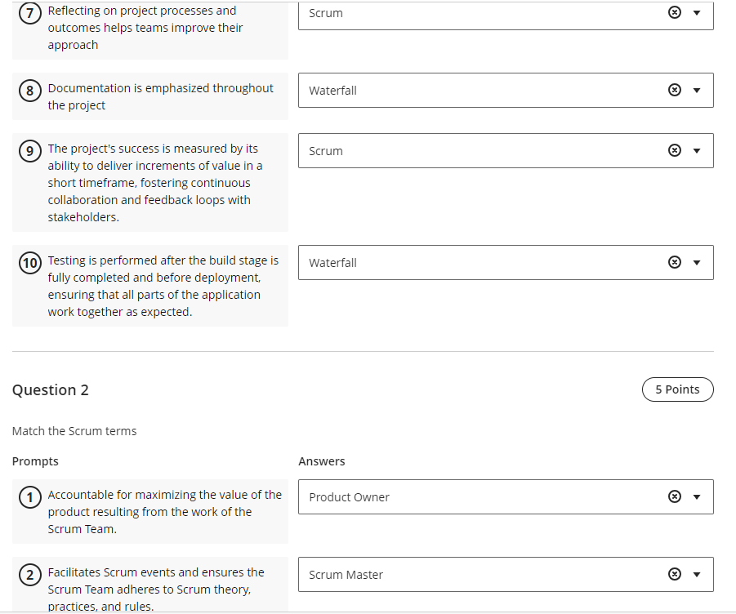Clear the Scrum answer on prompt 9
Screen dimensions: 736x614
(x=674, y=150)
